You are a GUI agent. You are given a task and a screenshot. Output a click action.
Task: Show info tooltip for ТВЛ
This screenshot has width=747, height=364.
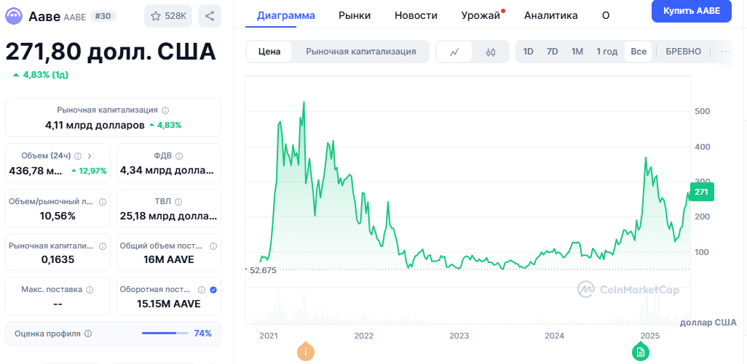(178, 202)
